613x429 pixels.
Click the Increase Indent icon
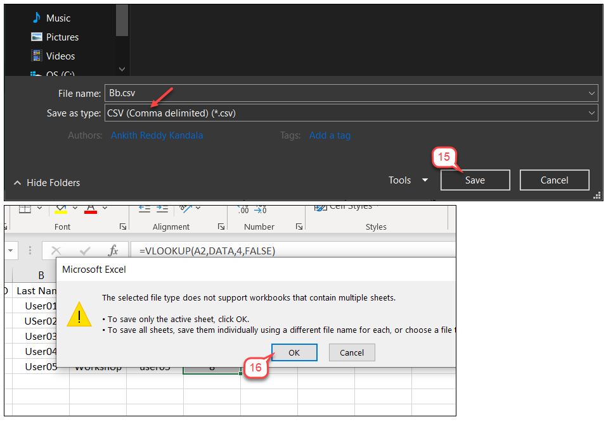tap(162, 209)
